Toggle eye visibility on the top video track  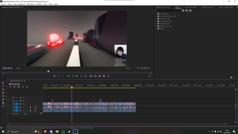click(23, 98)
